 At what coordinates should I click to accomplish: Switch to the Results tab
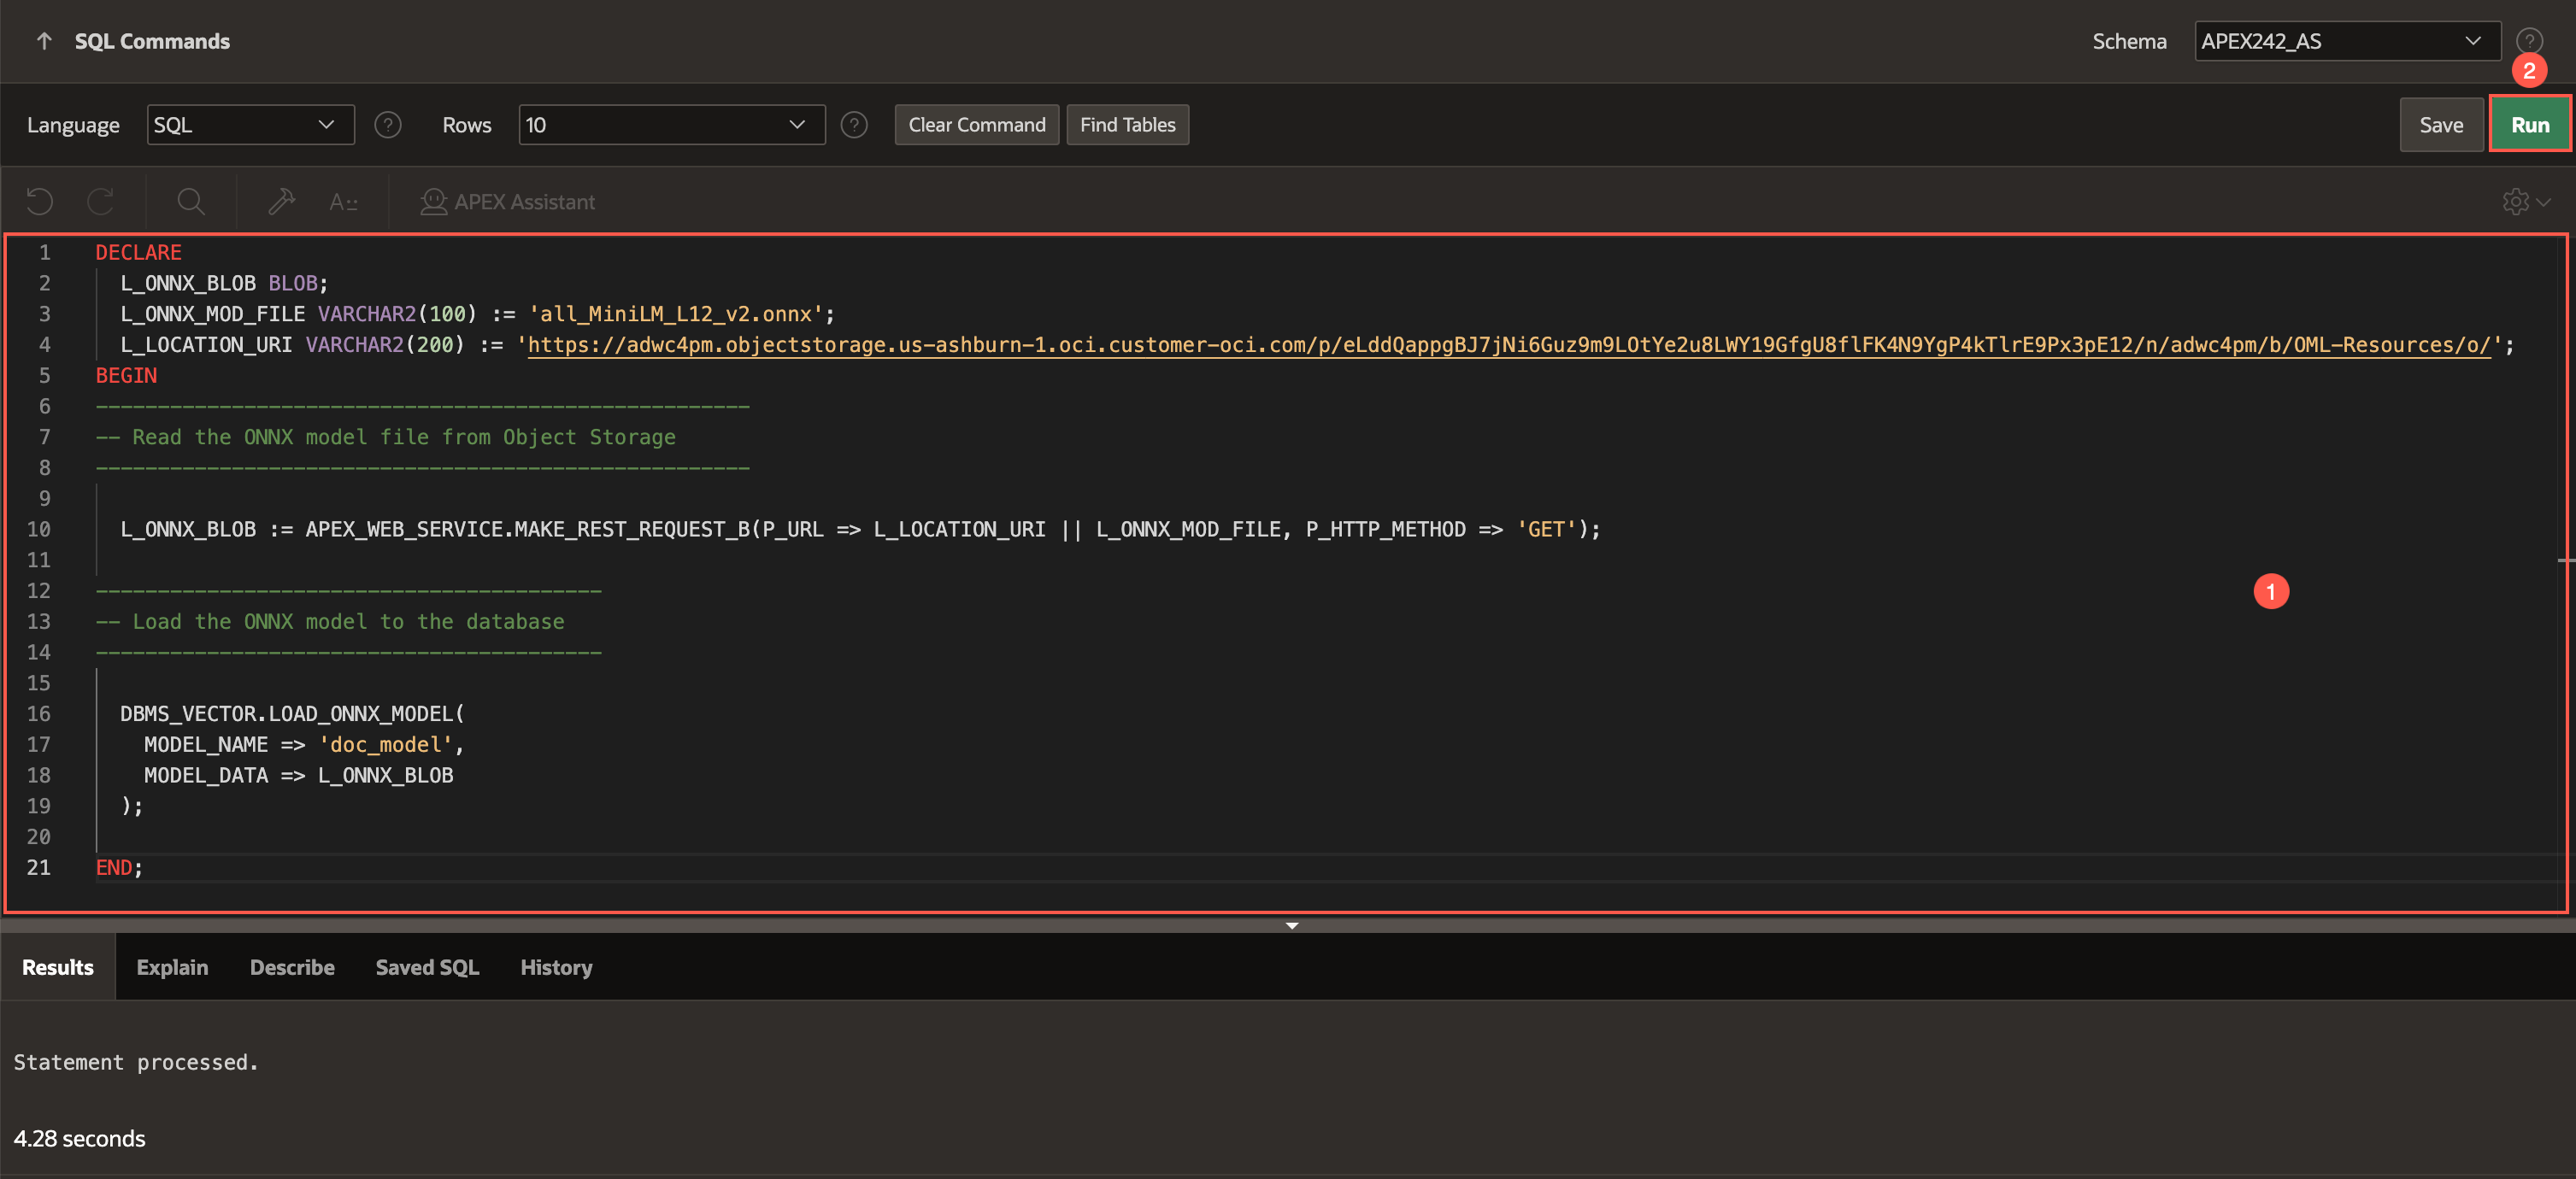(58, 967)
